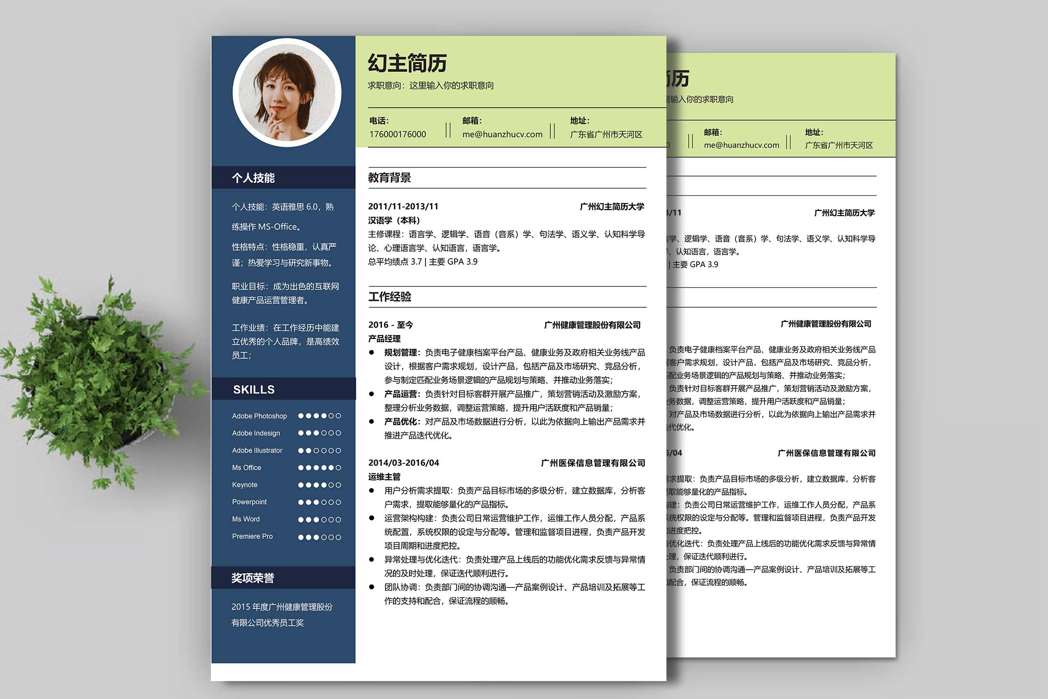Click the address 广东省广州市天河区 on back page

click(839, 145)
